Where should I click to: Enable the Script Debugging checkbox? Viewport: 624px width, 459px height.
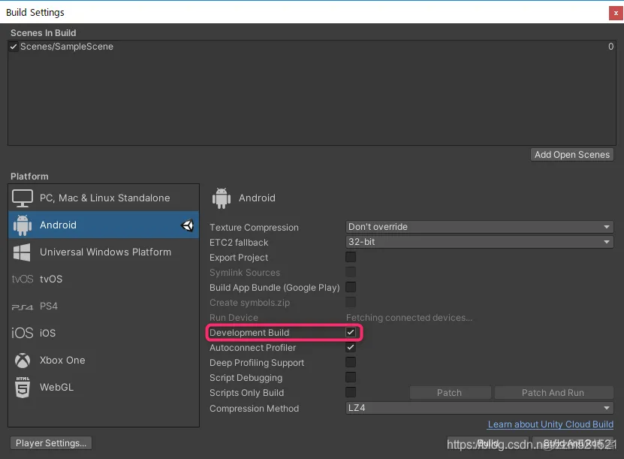pos(351,377)
